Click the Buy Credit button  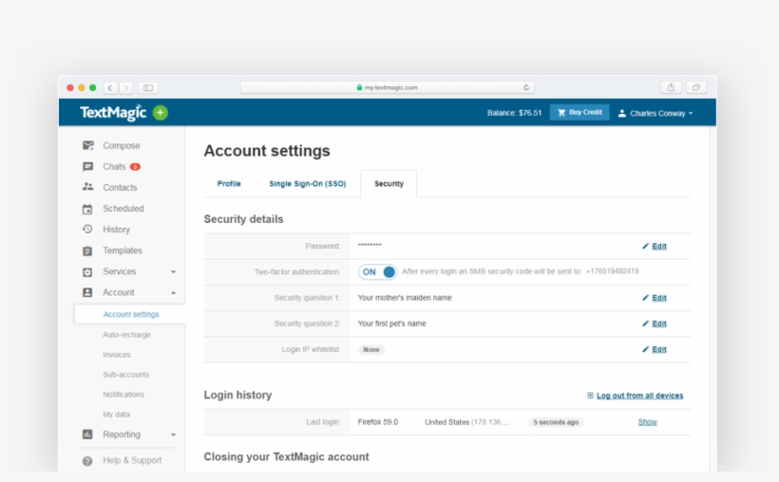pyautogui.click(x=579, y=113)
